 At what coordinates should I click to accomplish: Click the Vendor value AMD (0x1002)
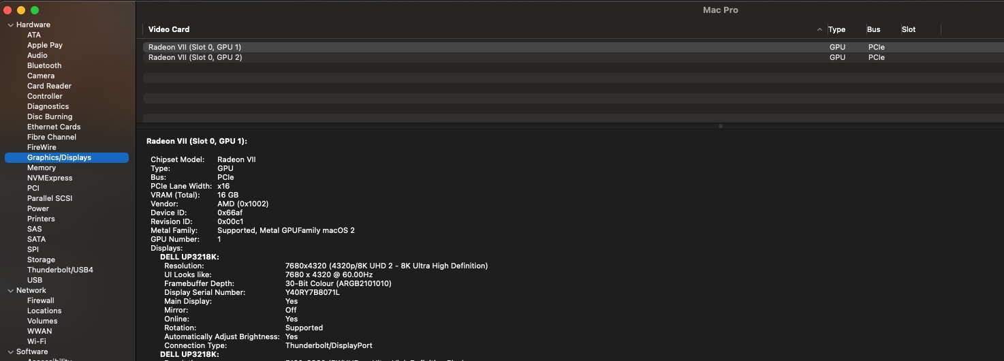(x=242, y=204)
